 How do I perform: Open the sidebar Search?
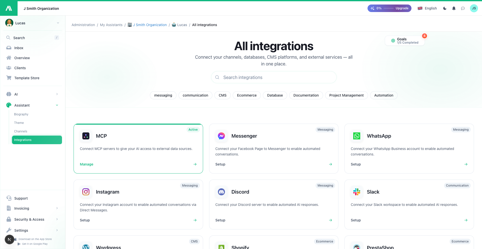coord(33,38)
